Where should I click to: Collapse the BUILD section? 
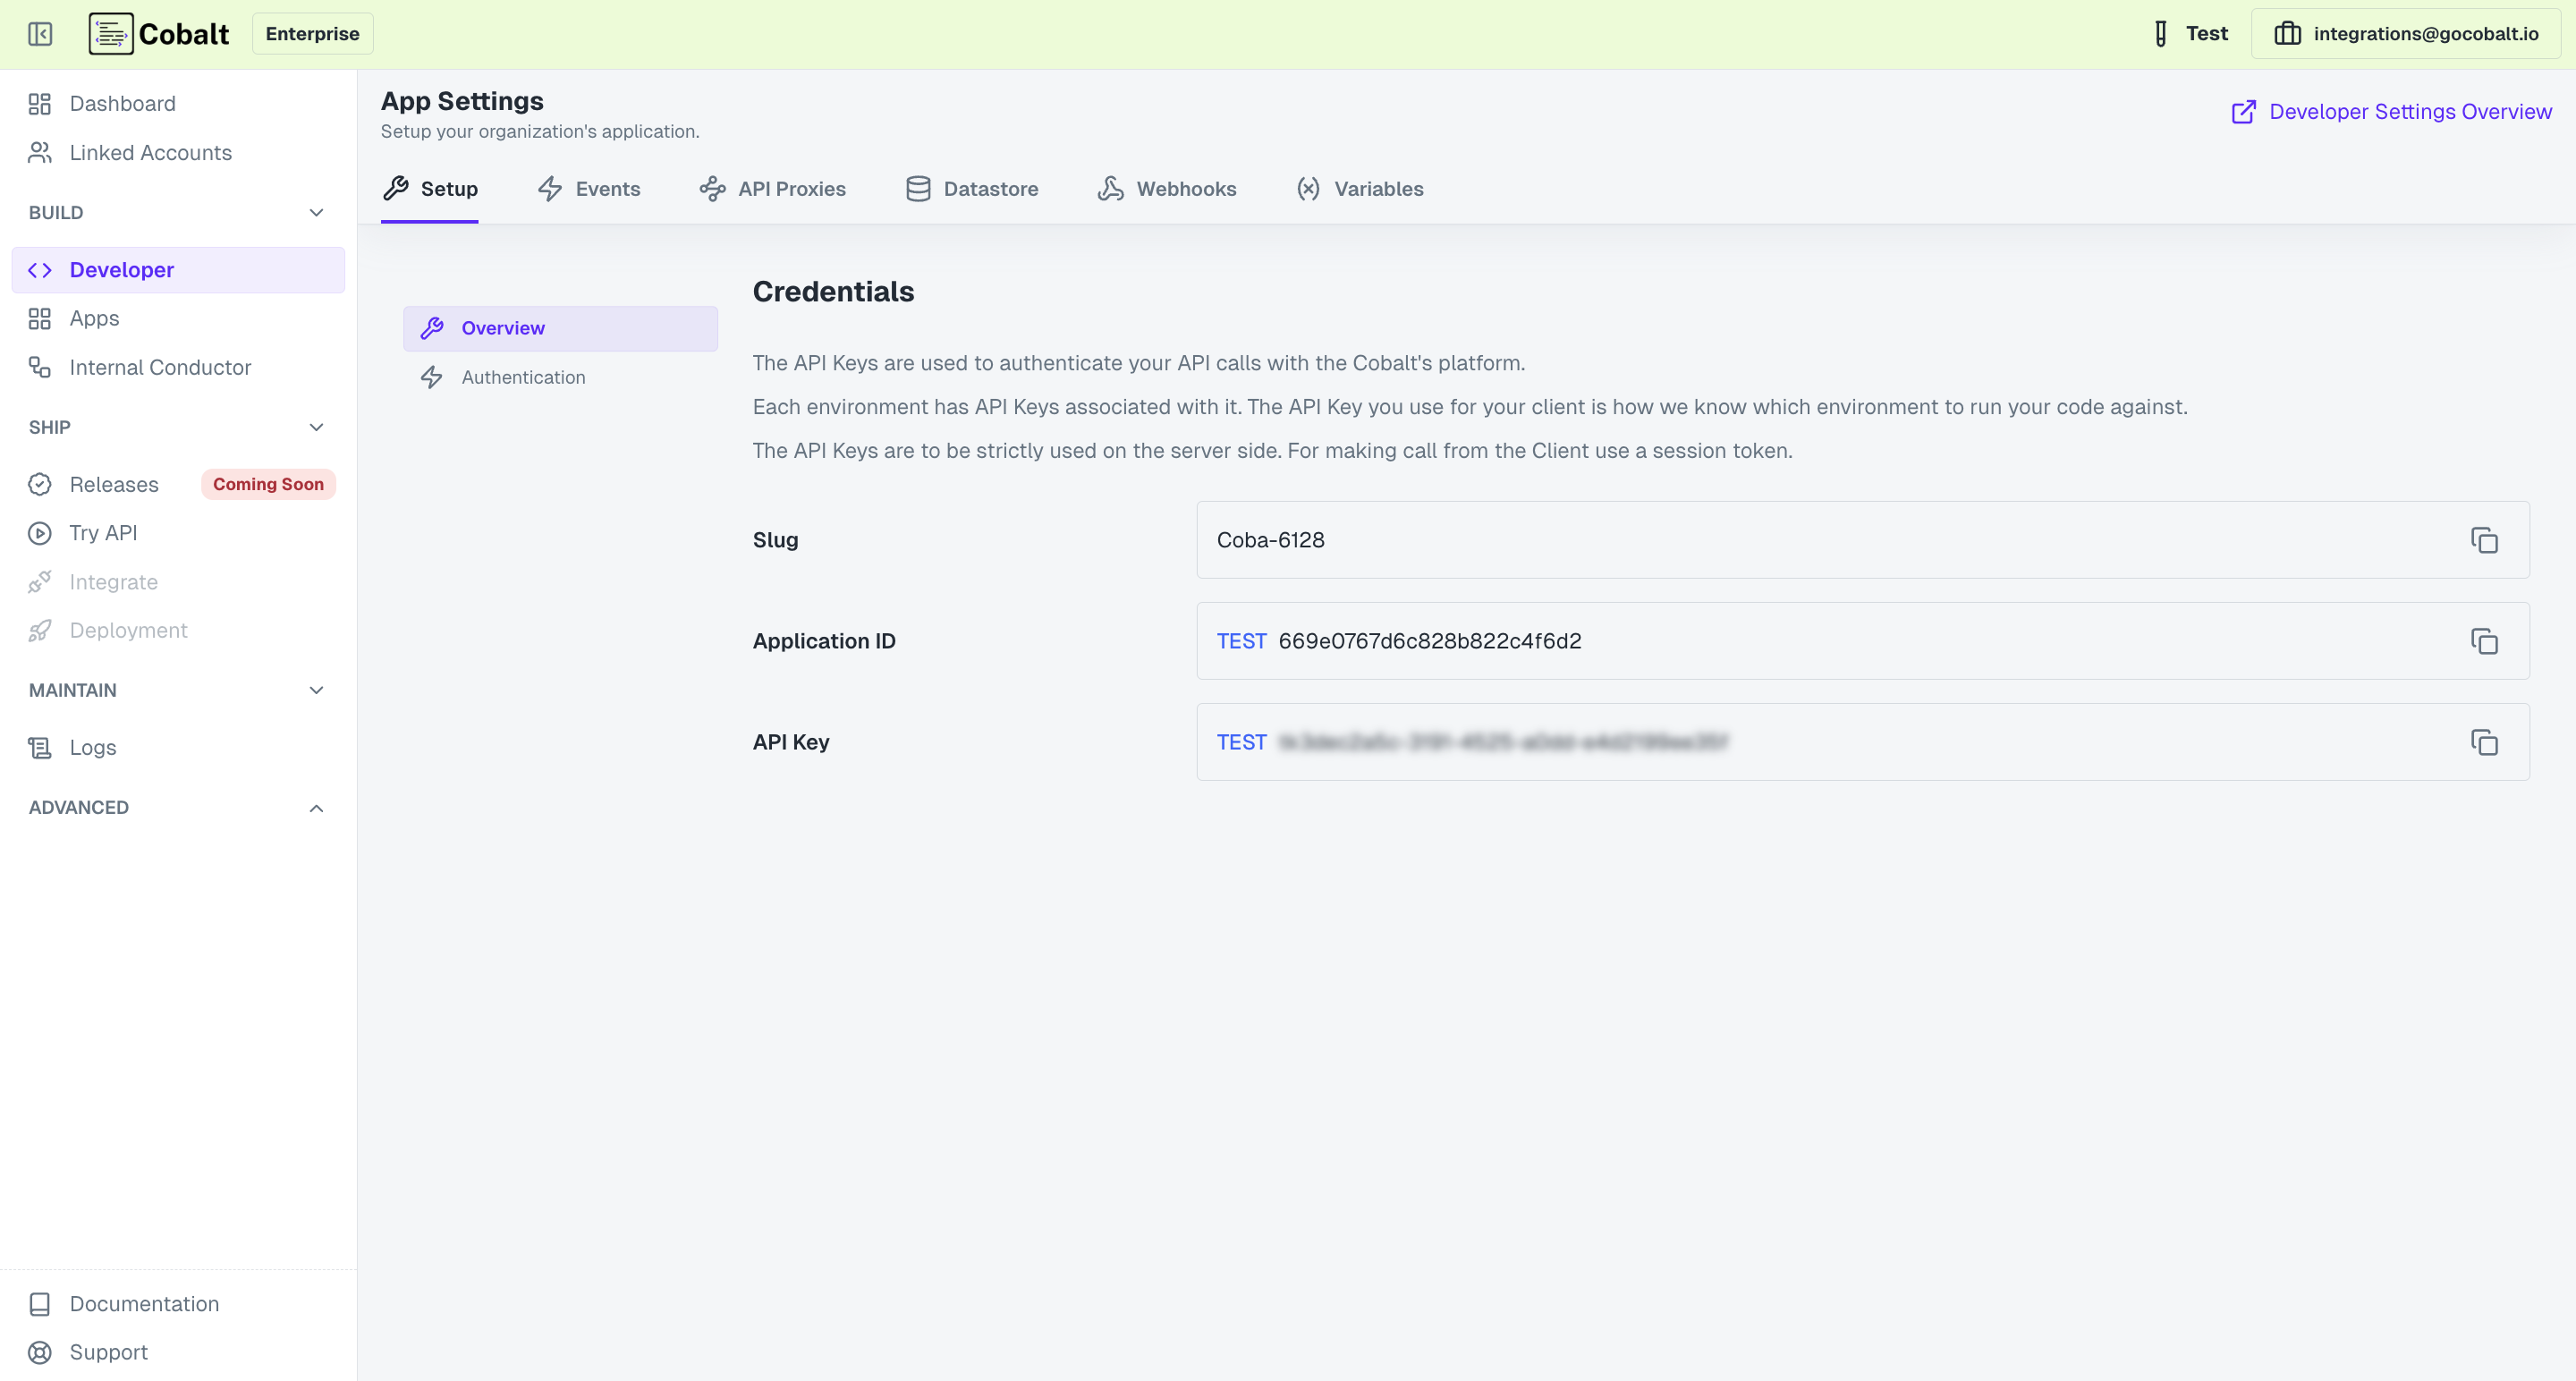click(x=316, y=212)
